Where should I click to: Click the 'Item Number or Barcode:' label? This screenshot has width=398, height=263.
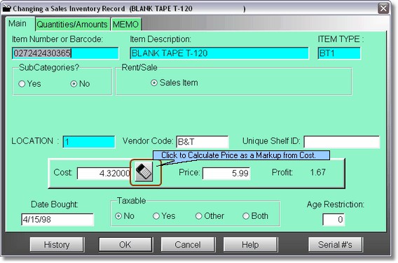point(57,39)
